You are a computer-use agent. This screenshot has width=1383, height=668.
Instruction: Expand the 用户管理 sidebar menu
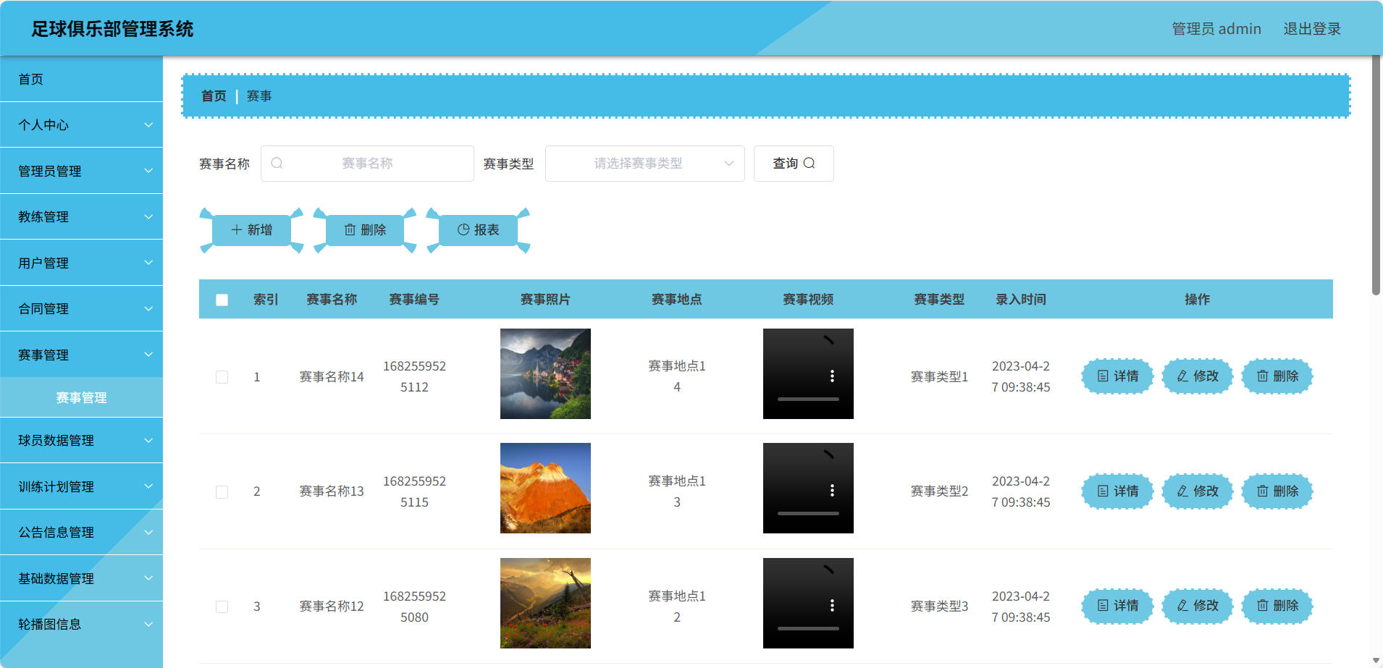coord(81,263)
